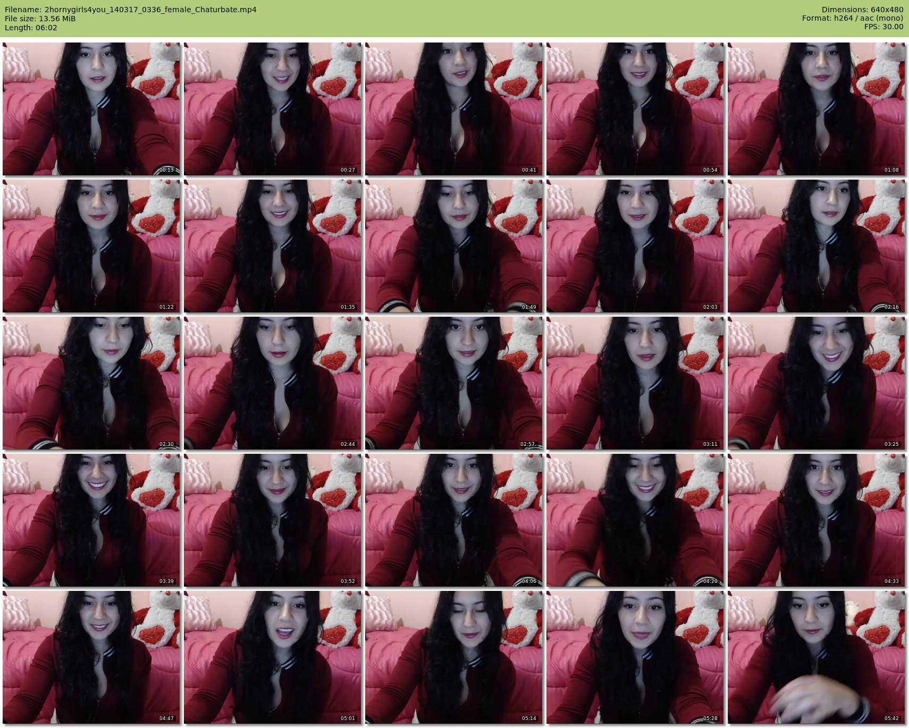The image size is (909, 728).
Task: Pick the frame stamped 00:54
Action: tap(635, 109)
